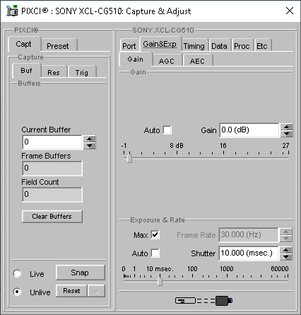301x315 pixels.
Task: Increase Current Buffer with up arrow
Action: (x=90, y=139)
